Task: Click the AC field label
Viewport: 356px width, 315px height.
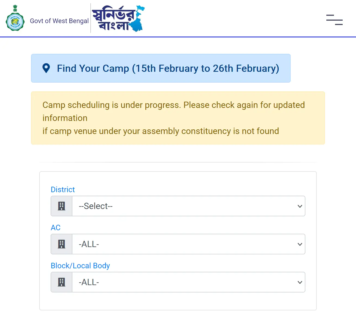Action: [56, 227]
